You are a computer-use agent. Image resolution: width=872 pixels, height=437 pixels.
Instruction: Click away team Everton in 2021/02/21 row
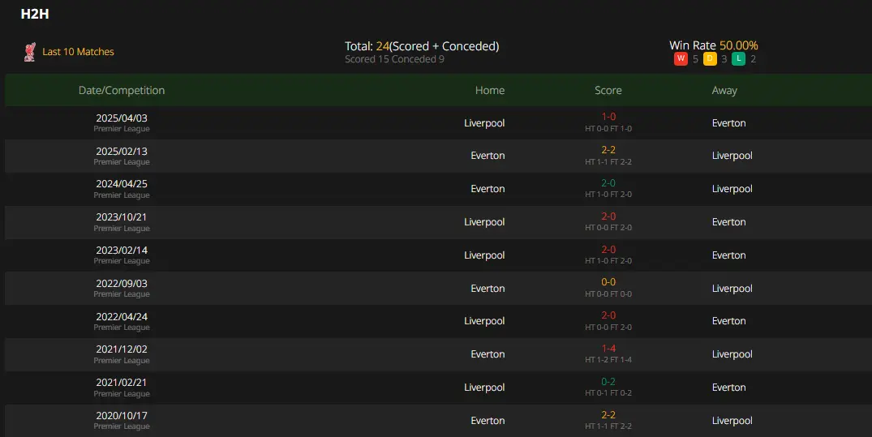tap(728, 388)
